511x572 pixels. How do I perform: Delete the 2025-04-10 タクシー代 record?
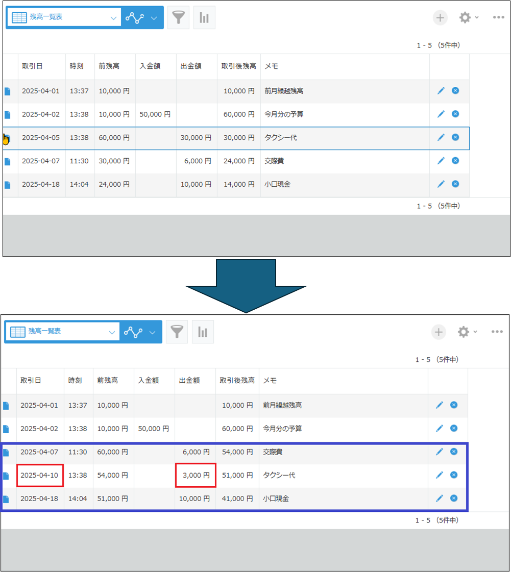pos(453,475)
